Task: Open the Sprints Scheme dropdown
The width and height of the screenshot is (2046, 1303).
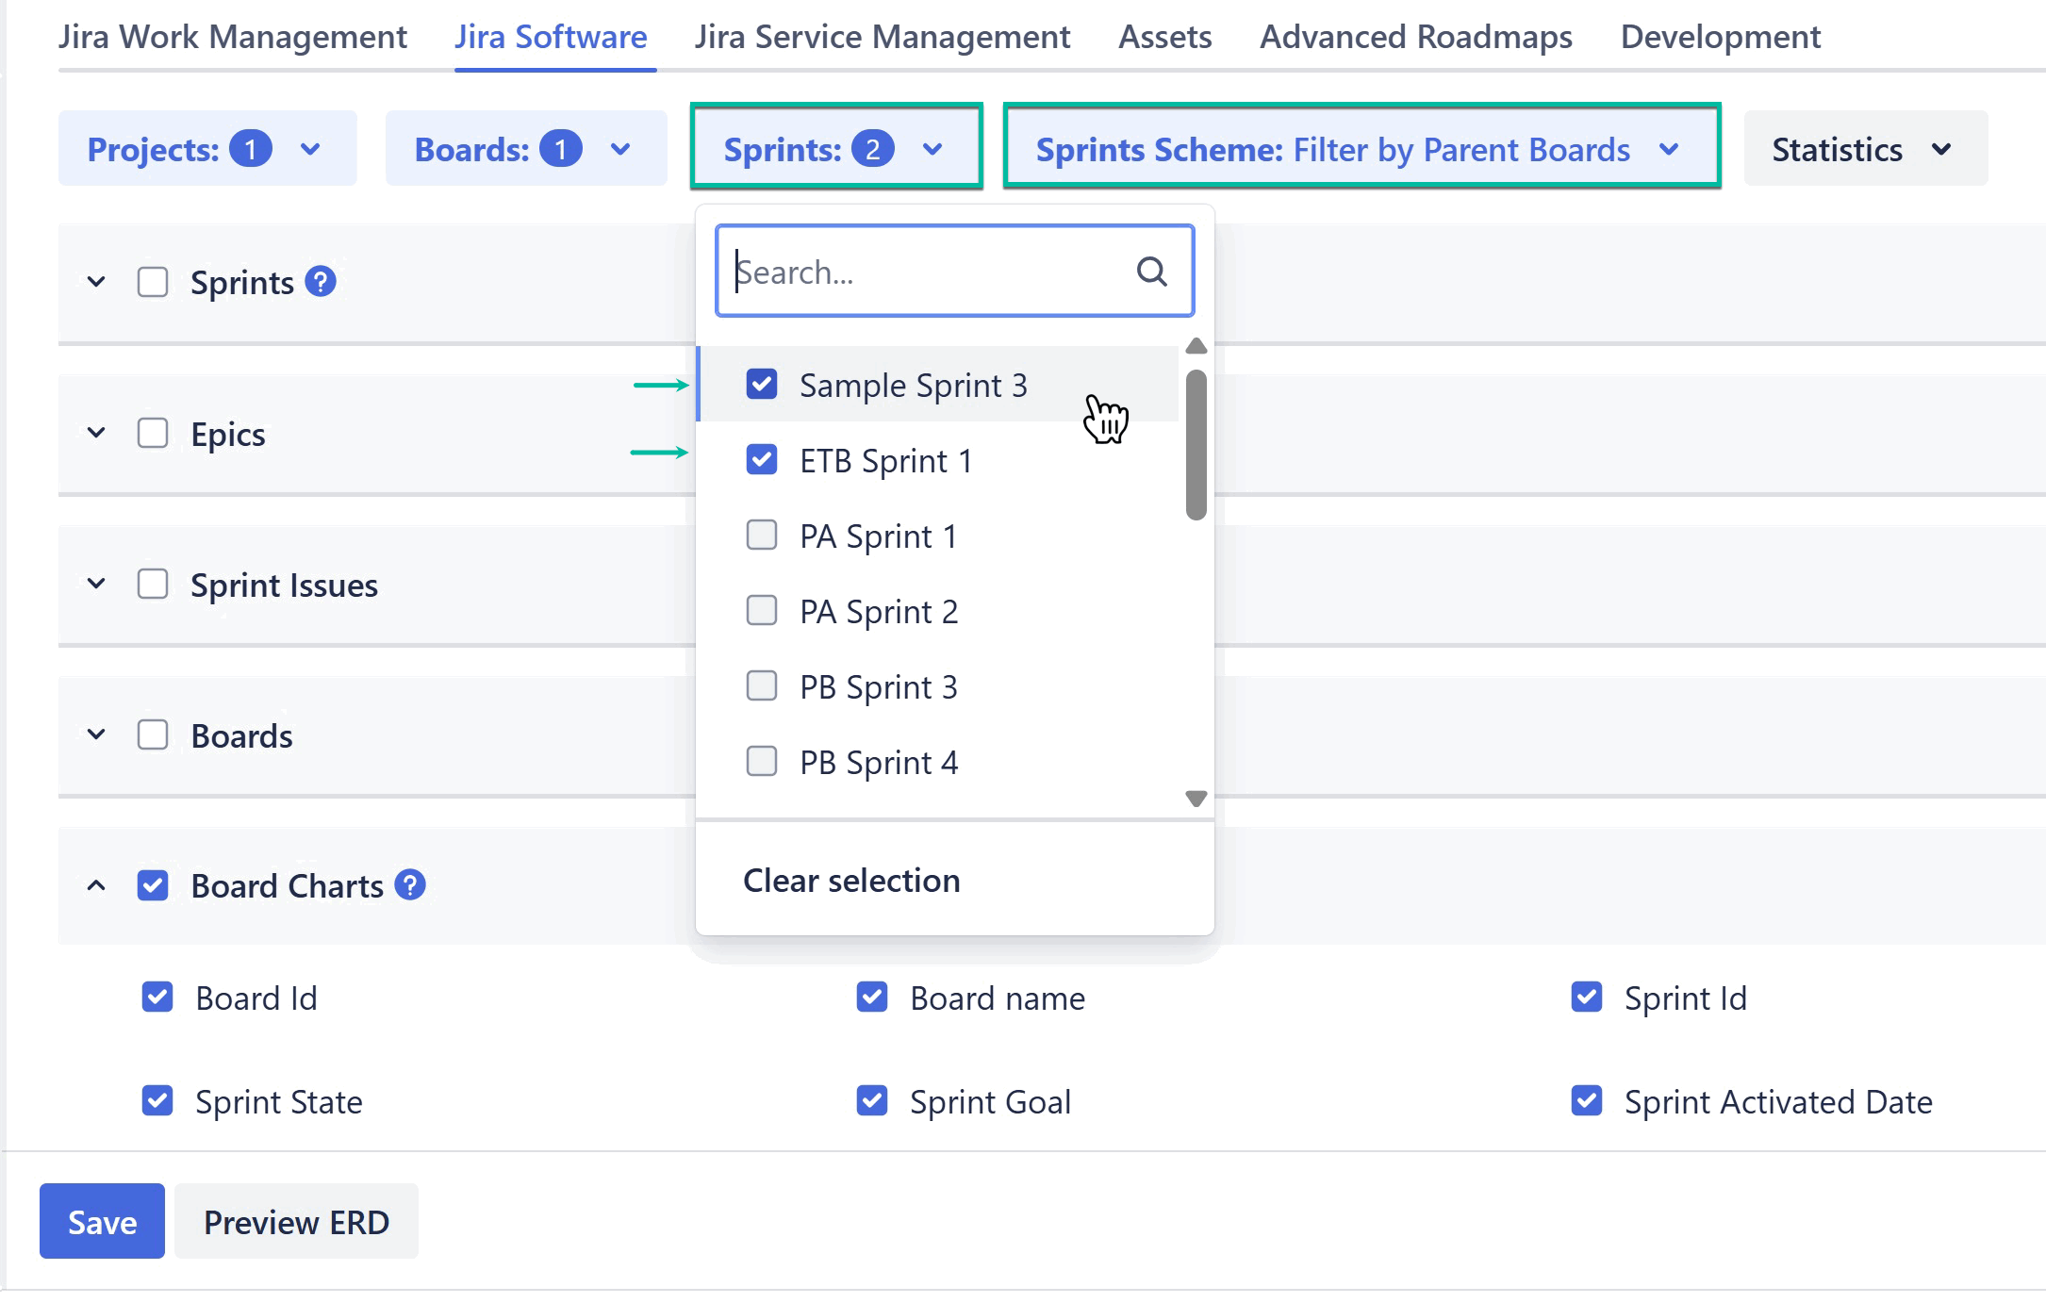Action: coord(1361,149)
